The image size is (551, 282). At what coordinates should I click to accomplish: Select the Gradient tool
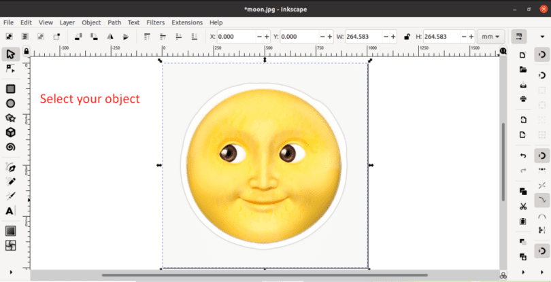pos(10,231)
